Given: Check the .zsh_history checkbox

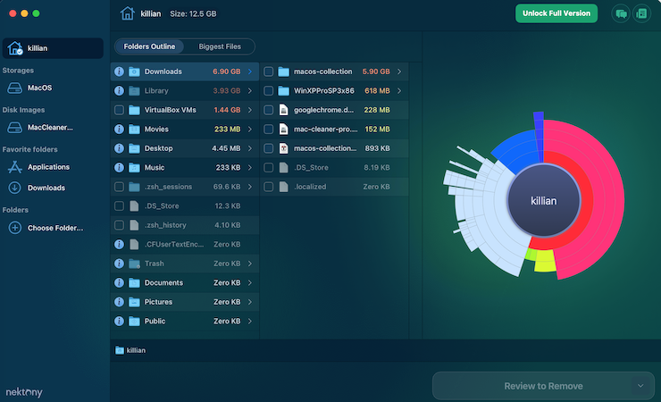Looking at the screenshot, I should [120, 225].
